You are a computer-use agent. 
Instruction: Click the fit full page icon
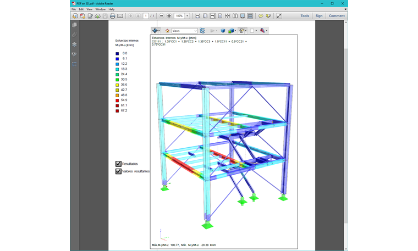pos(205,16)
